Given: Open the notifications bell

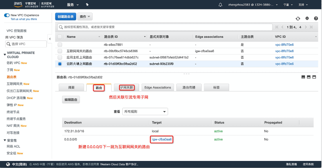Looking at the screenshot, I should tap(220, 5).
